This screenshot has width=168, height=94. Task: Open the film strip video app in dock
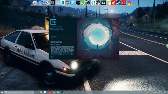103,3
